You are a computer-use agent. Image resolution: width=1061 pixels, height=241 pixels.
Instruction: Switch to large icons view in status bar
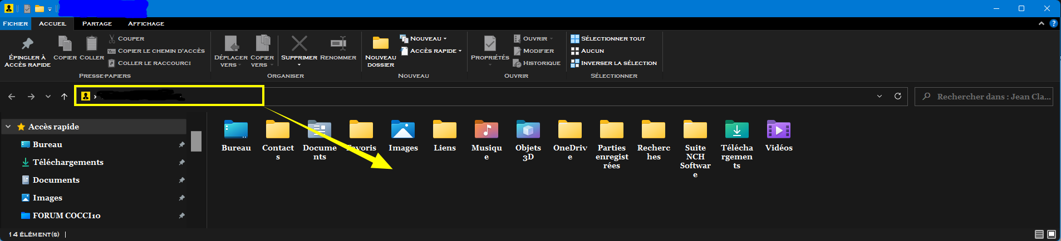click(1052, 234)
